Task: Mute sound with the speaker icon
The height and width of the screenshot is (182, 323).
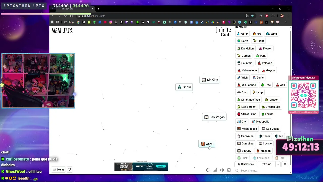Action: coord(222,170)
